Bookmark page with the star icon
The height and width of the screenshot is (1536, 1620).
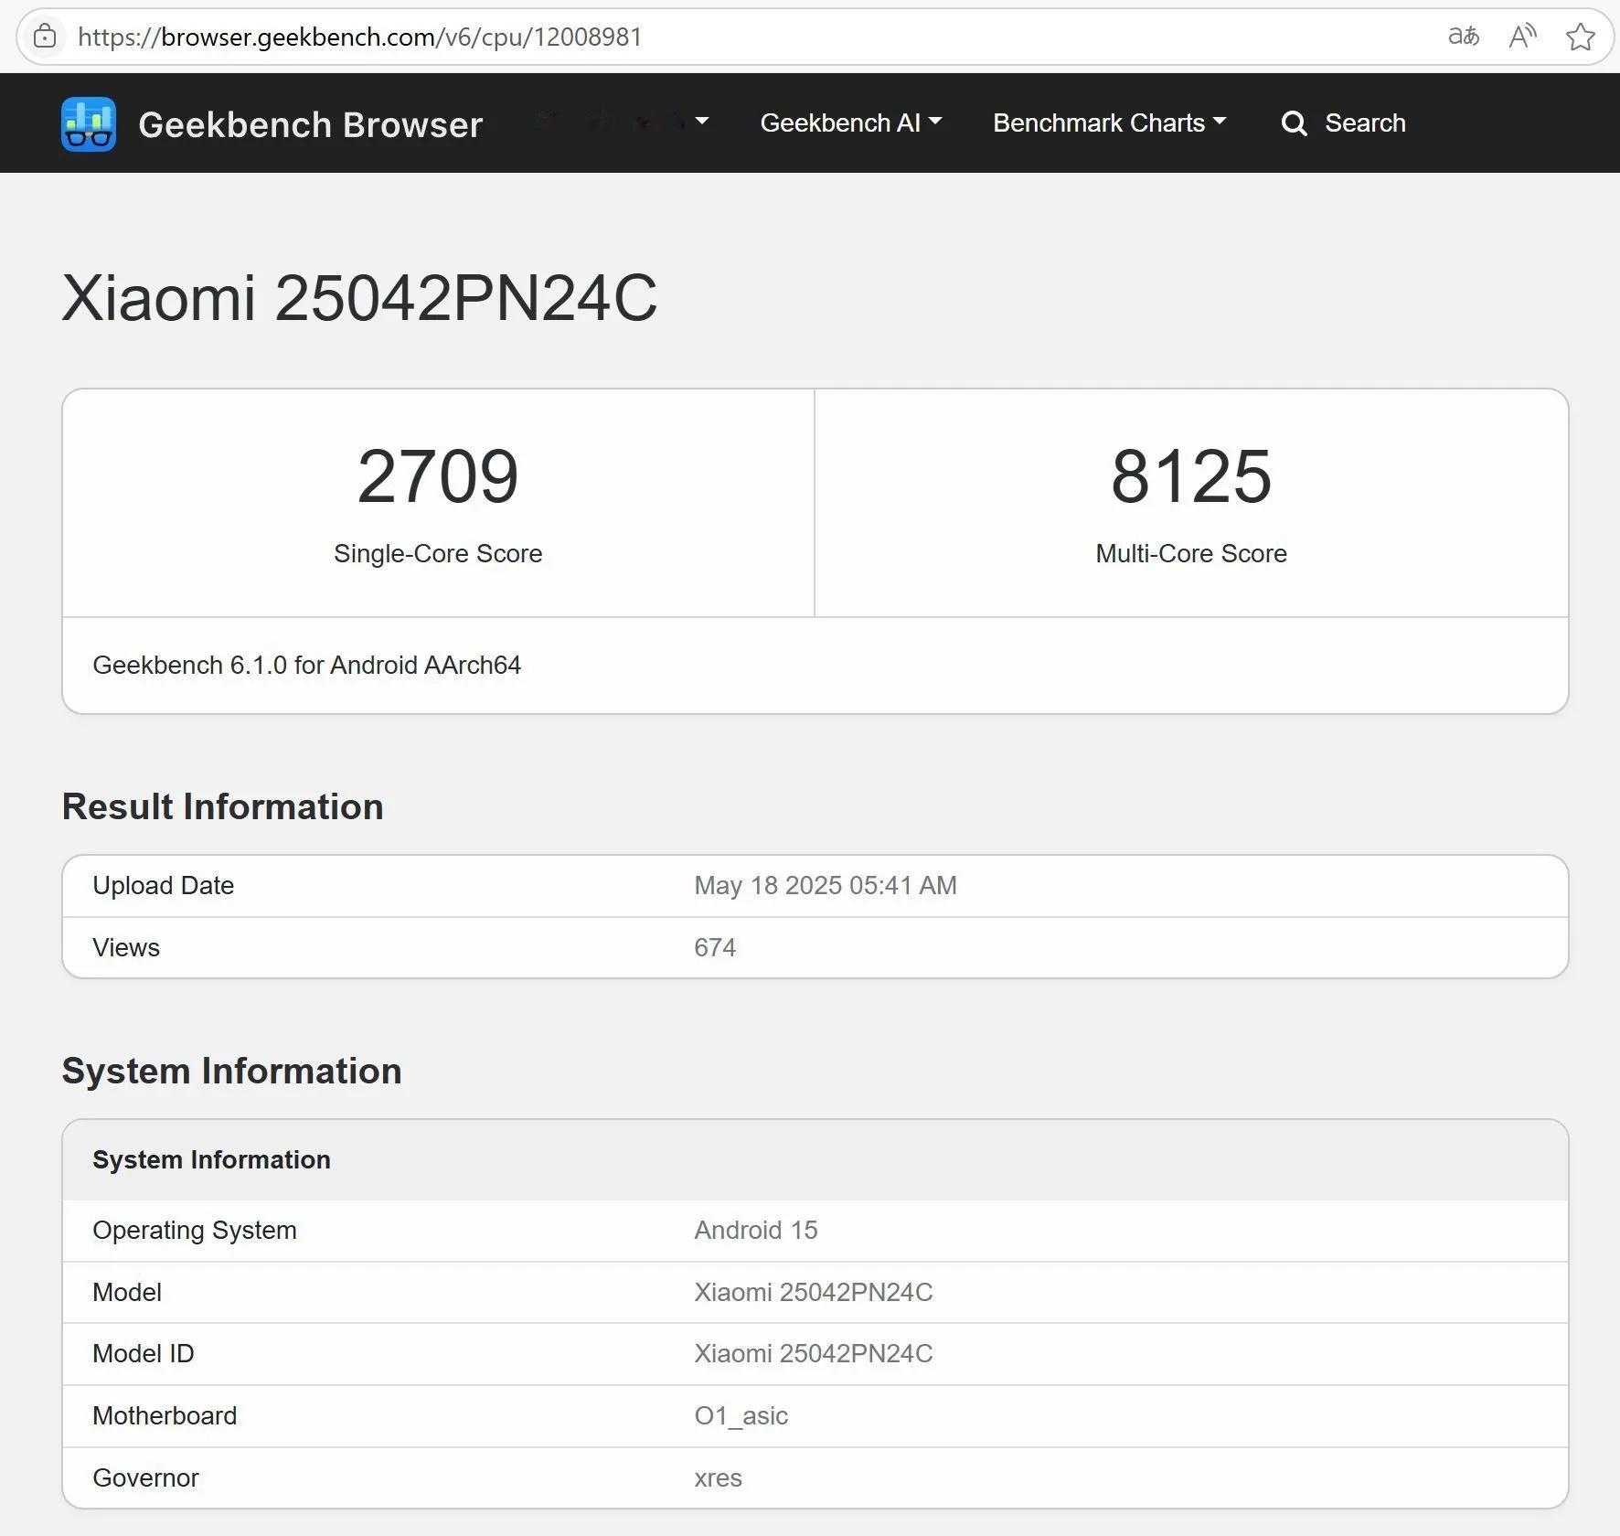(1581, 37)
